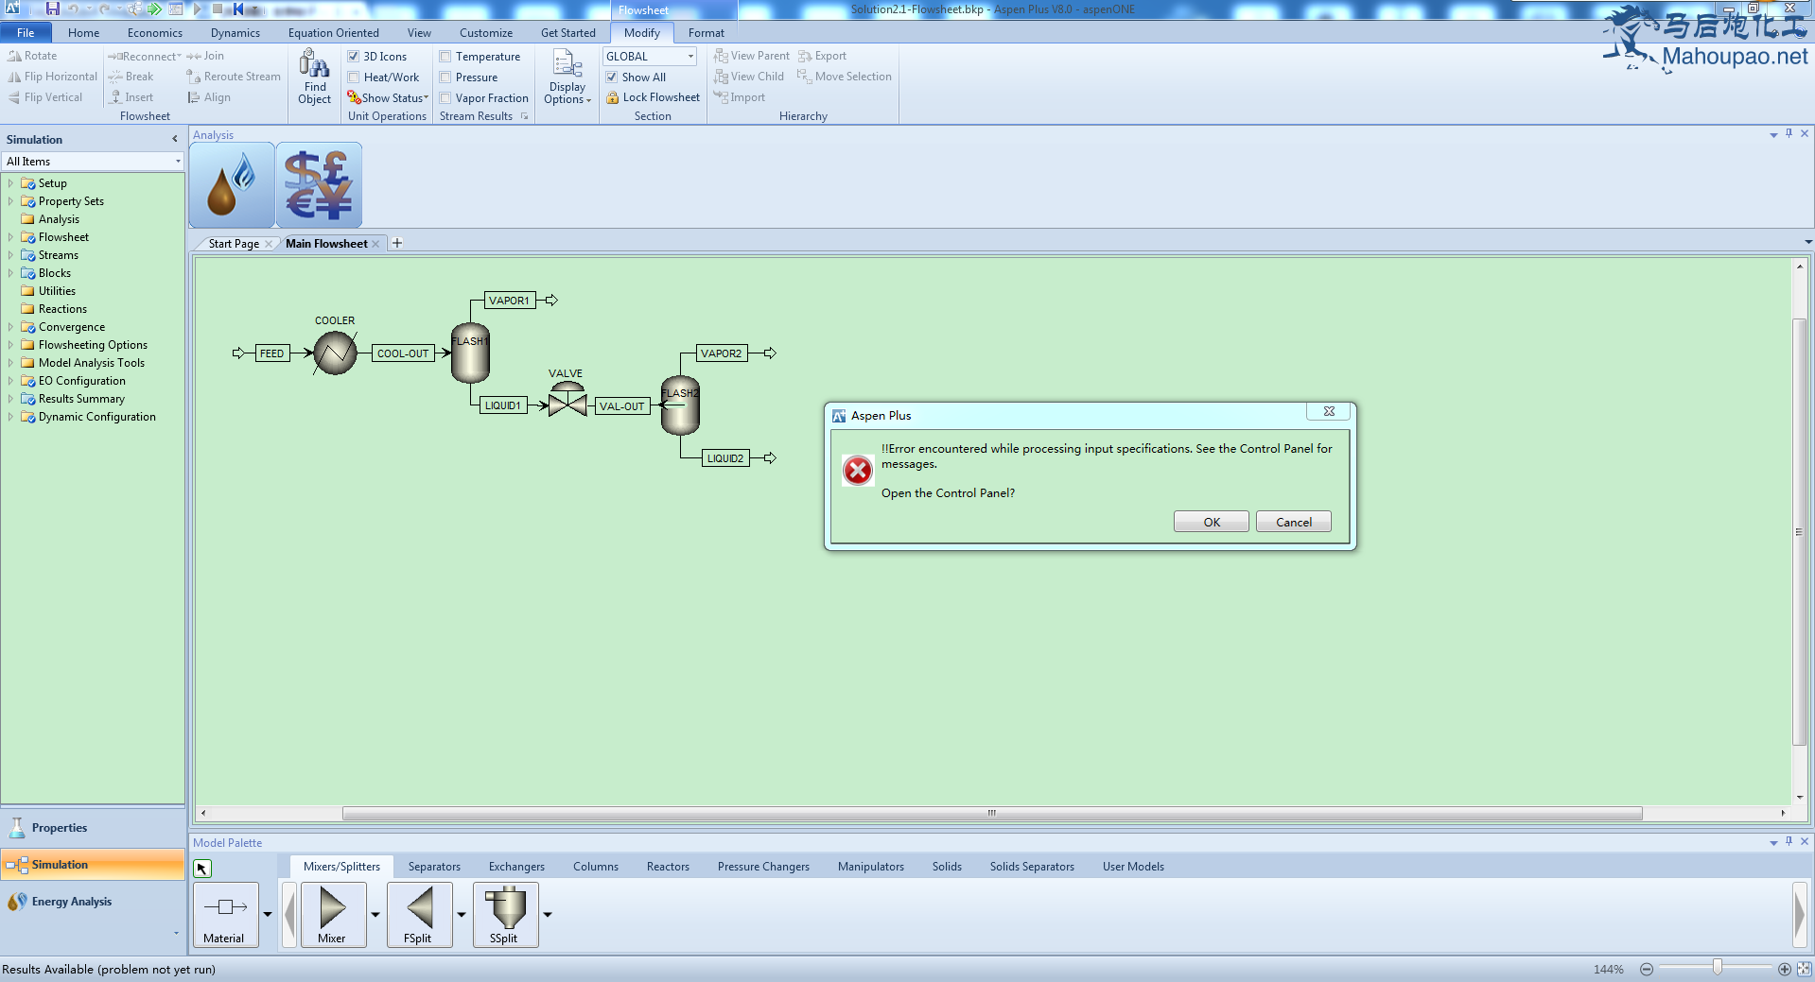Click the VAPOR1 stream label
The image size is (1815, 982).
(509, 301)
